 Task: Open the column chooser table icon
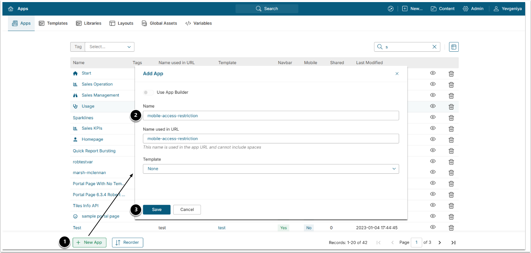click(454, 47)
